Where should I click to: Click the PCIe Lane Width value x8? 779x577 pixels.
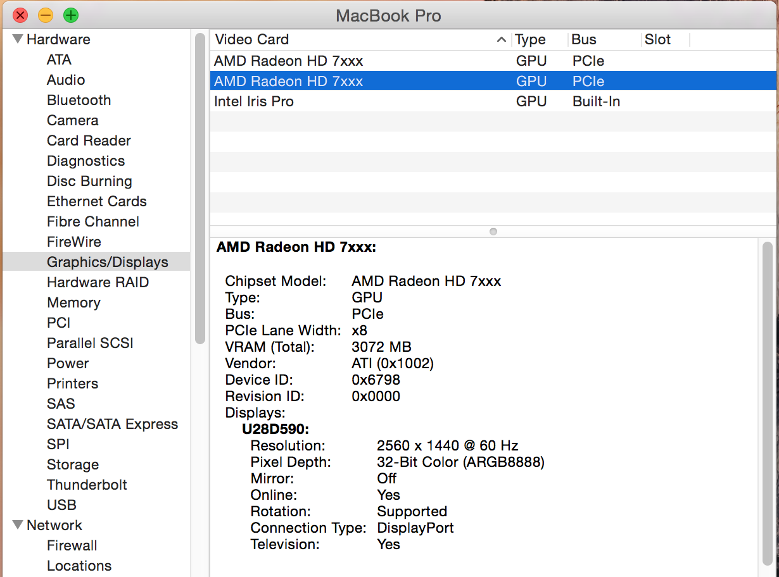[359, 330]
